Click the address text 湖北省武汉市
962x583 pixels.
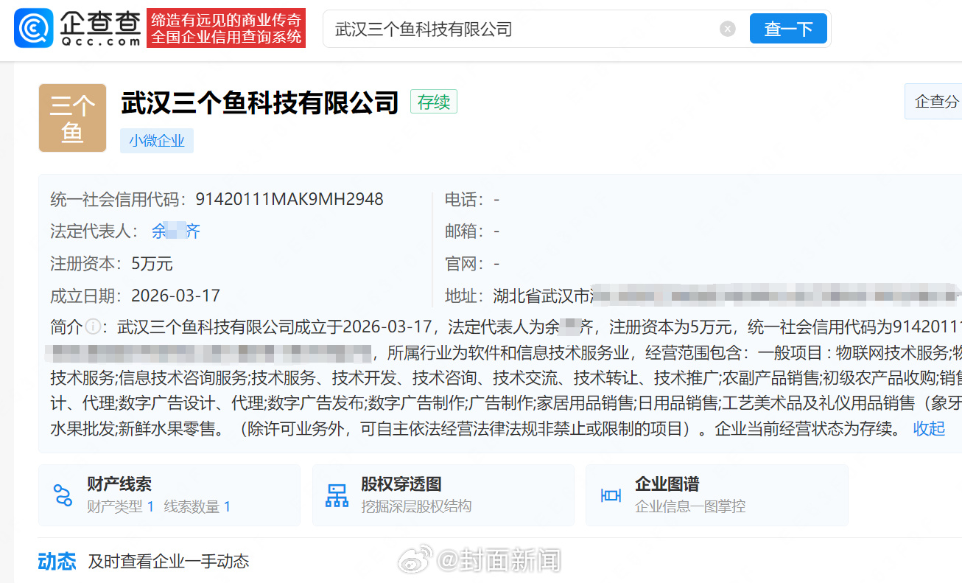pyautogui.click(x=542, y=296)
